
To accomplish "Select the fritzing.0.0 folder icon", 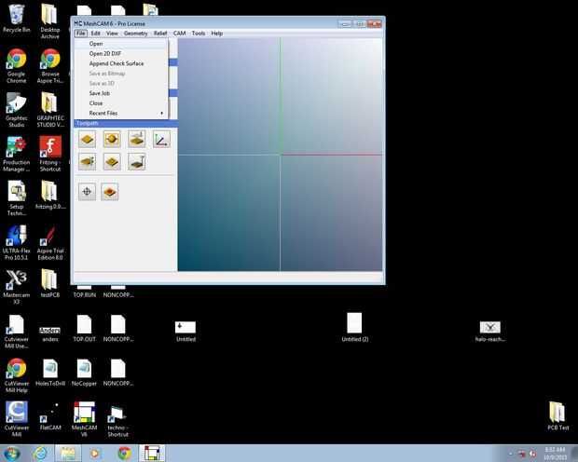I will click(x=50, y=196).
